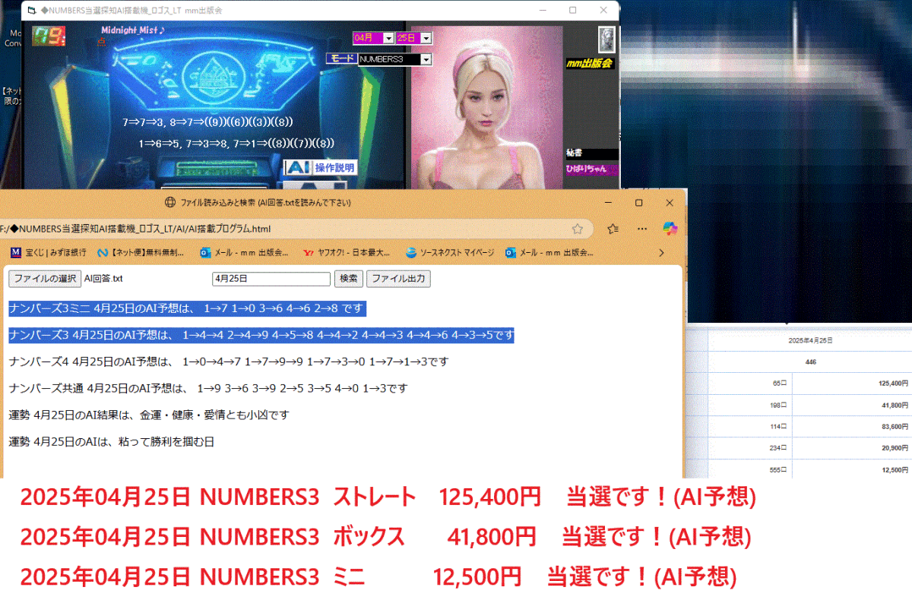Click the 125,400円 cell in results table
The image size is (912, 603).
tap(851, 384)
